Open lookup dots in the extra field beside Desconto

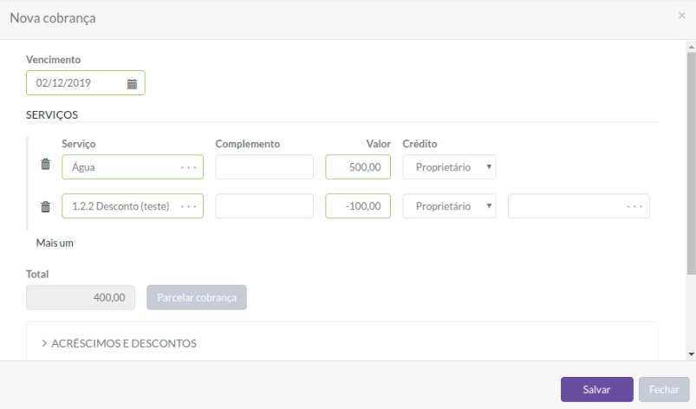point(634,207)
